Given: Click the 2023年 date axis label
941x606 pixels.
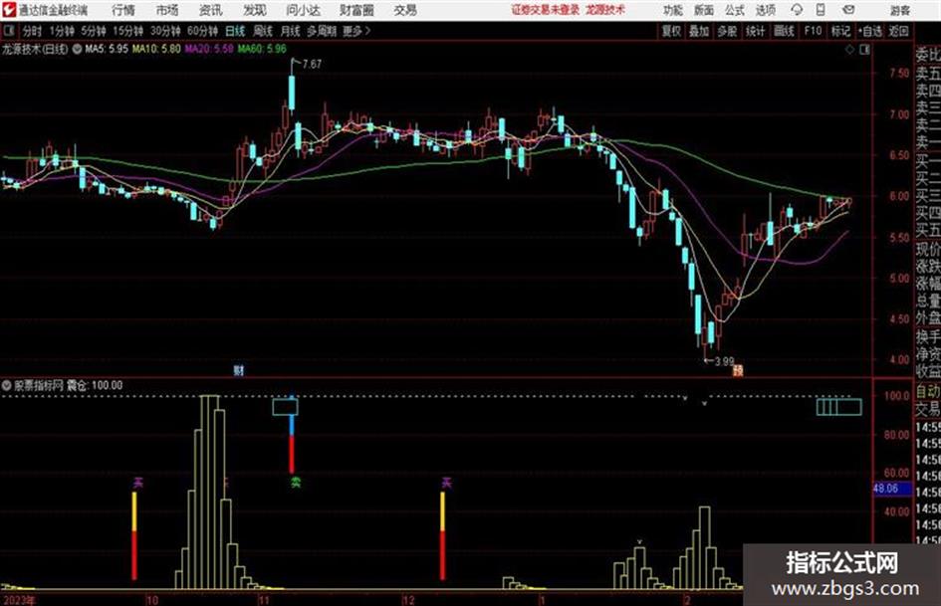Looking at the screenshot, I should 19,600.
